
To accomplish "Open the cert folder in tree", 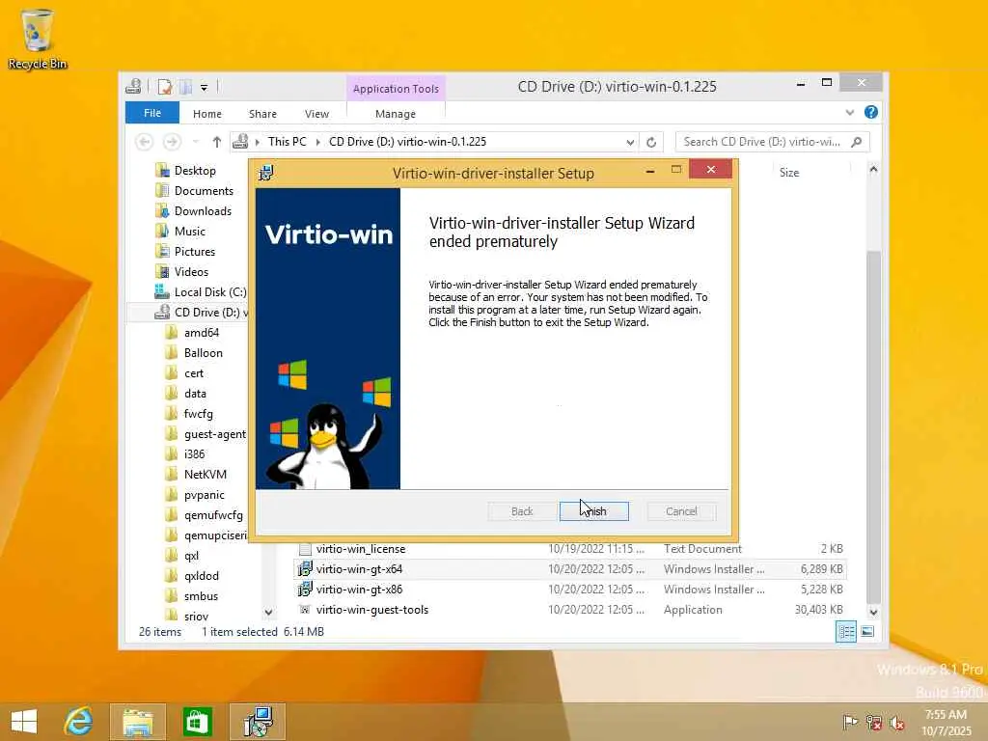I will (x=193, y=373).
